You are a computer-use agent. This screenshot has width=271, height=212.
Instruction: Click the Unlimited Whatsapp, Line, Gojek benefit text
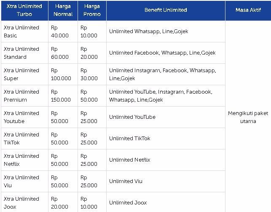[149, 31]
